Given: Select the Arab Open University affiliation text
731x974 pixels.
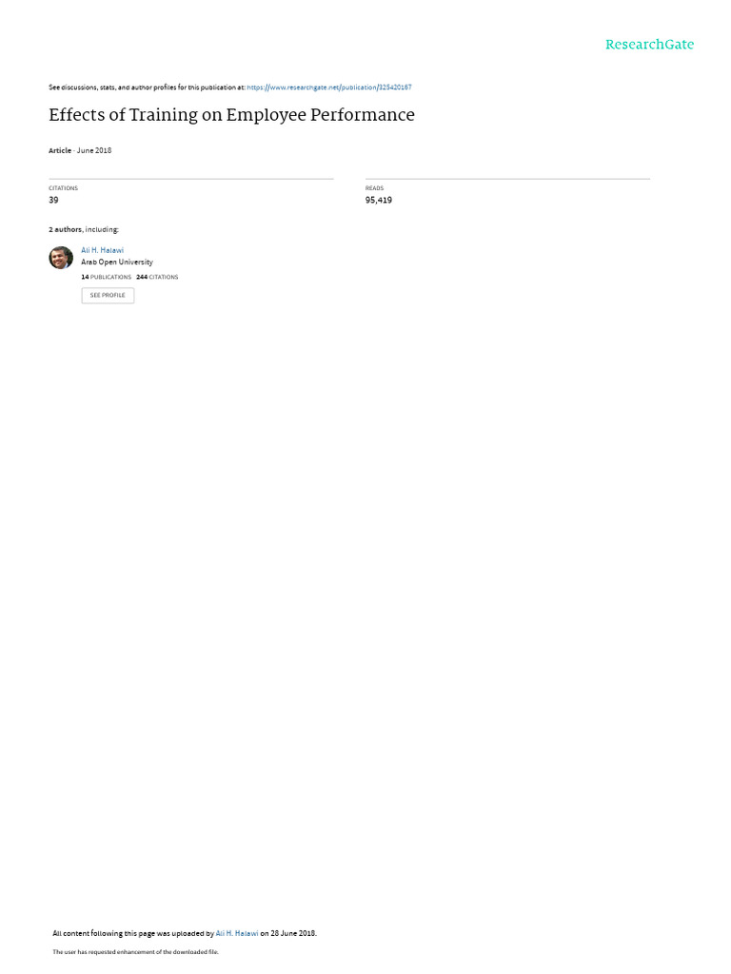Looking at the screenshot, I should [117, 263].
